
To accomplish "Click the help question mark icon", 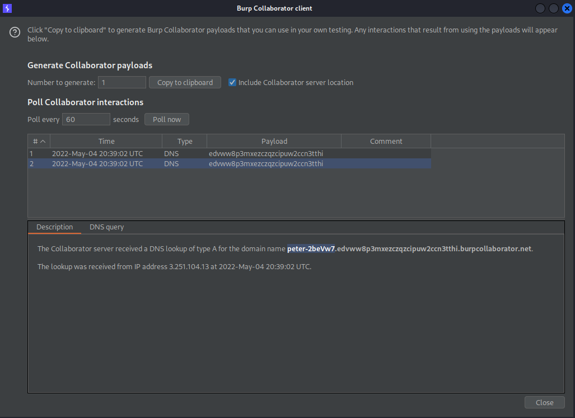I will coord(15,32).
